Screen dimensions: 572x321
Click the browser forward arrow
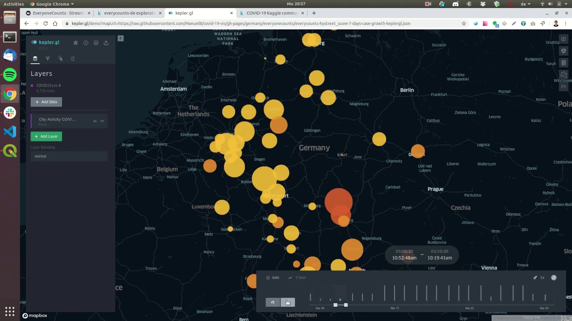36,24
